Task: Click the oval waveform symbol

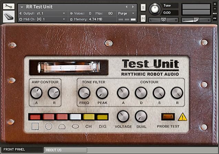Action: (x=75, y=126)
